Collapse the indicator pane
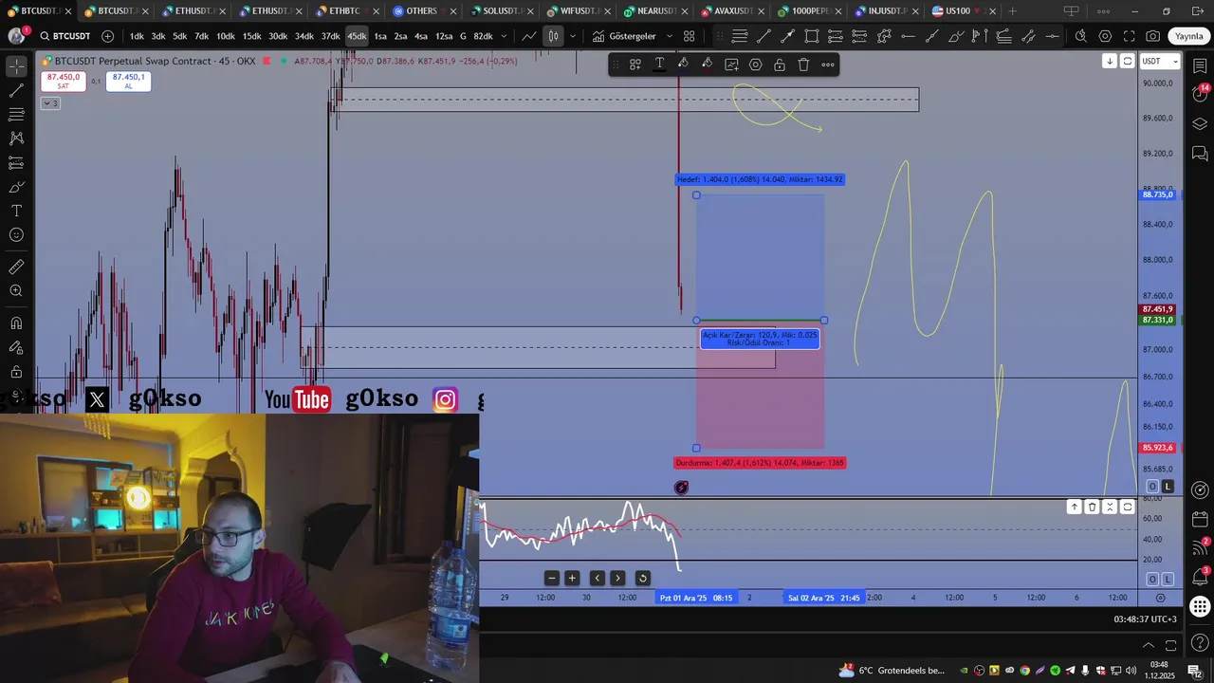This screenshot has height=683, width=1214. 1110,507
